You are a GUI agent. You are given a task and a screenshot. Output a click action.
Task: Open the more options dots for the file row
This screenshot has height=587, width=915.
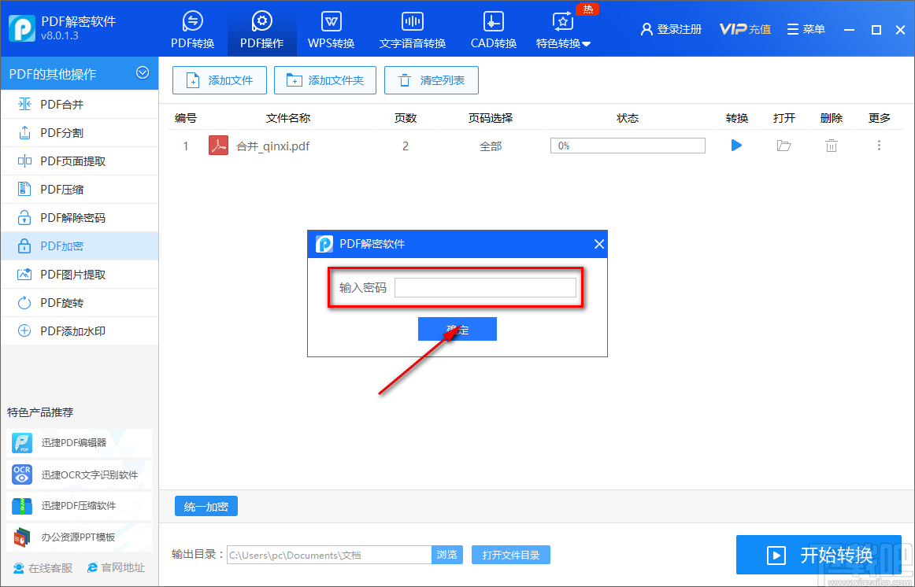coord(879,145)
